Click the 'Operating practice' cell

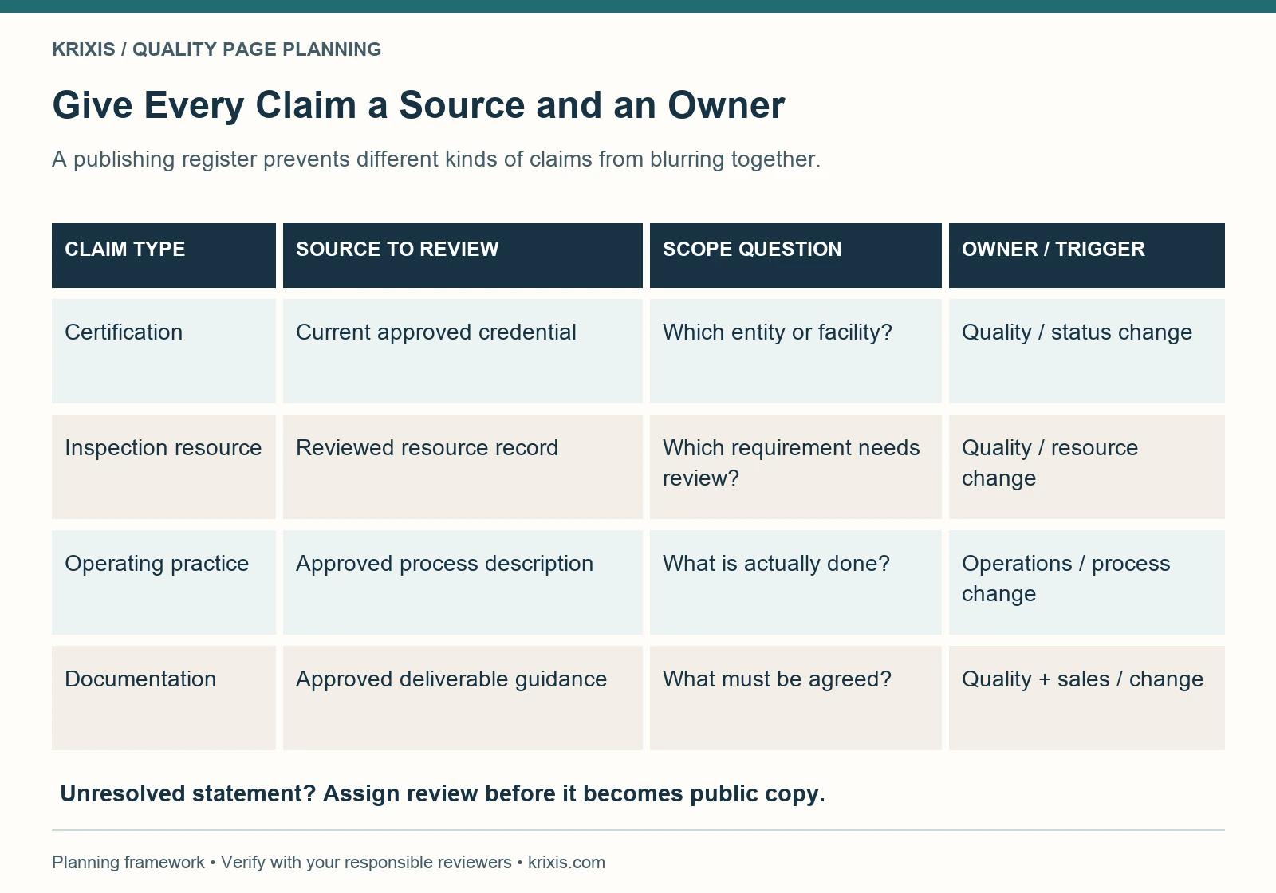click(163, 582)
